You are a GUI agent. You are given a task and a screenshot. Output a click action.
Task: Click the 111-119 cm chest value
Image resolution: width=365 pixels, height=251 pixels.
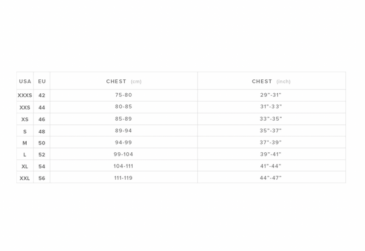point(123,178)
